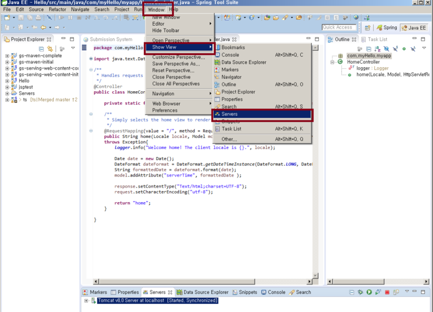Click the Quick Access search field
Image resolution: width=433 pixels, height=312 pixels.
339,27
